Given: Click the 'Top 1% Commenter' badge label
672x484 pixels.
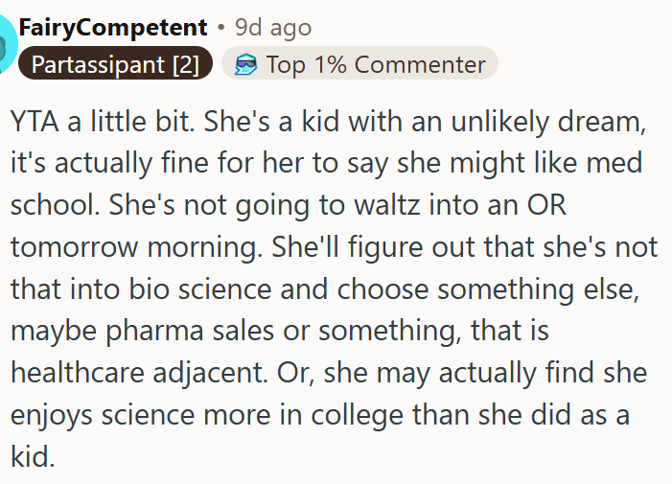Looking at the screenshot, I should point(376,64).
